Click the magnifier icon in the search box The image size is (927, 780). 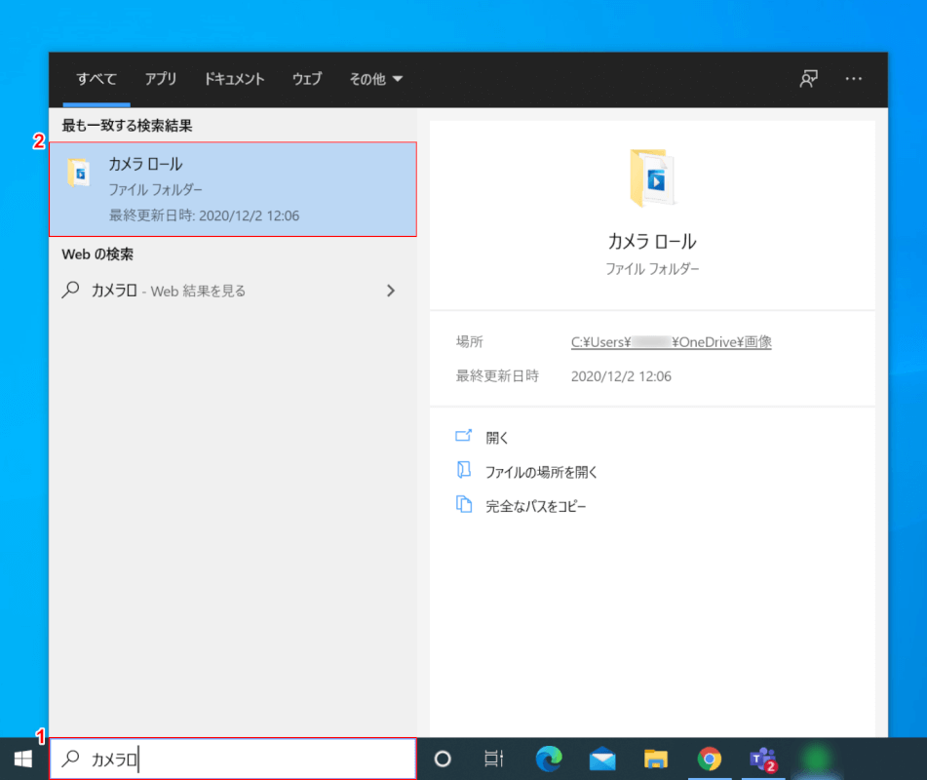[x=71, y=759]
